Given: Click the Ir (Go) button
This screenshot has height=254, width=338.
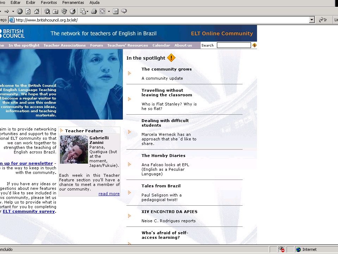Looking at the screenshot, I should 323,20.
